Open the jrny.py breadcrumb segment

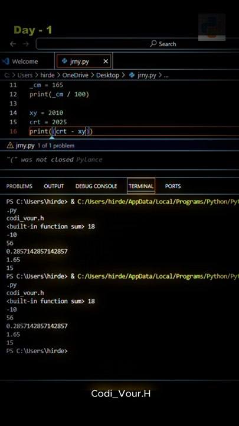click(146, 75)
